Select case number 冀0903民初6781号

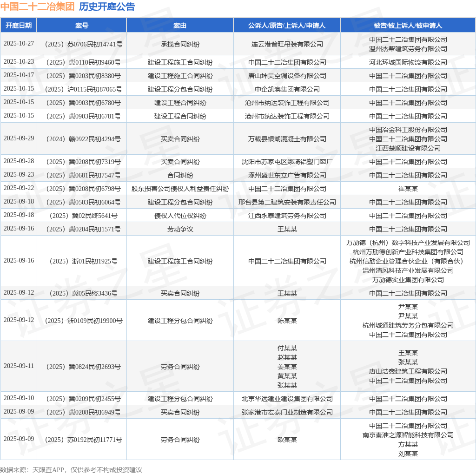(x=84, y=117)
